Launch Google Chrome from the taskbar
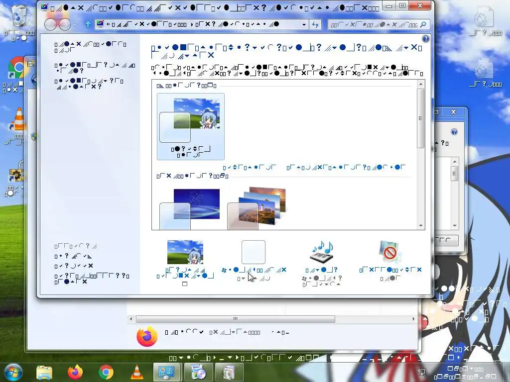Viewport: 510px width, 382px height. (x=106, y=373)
